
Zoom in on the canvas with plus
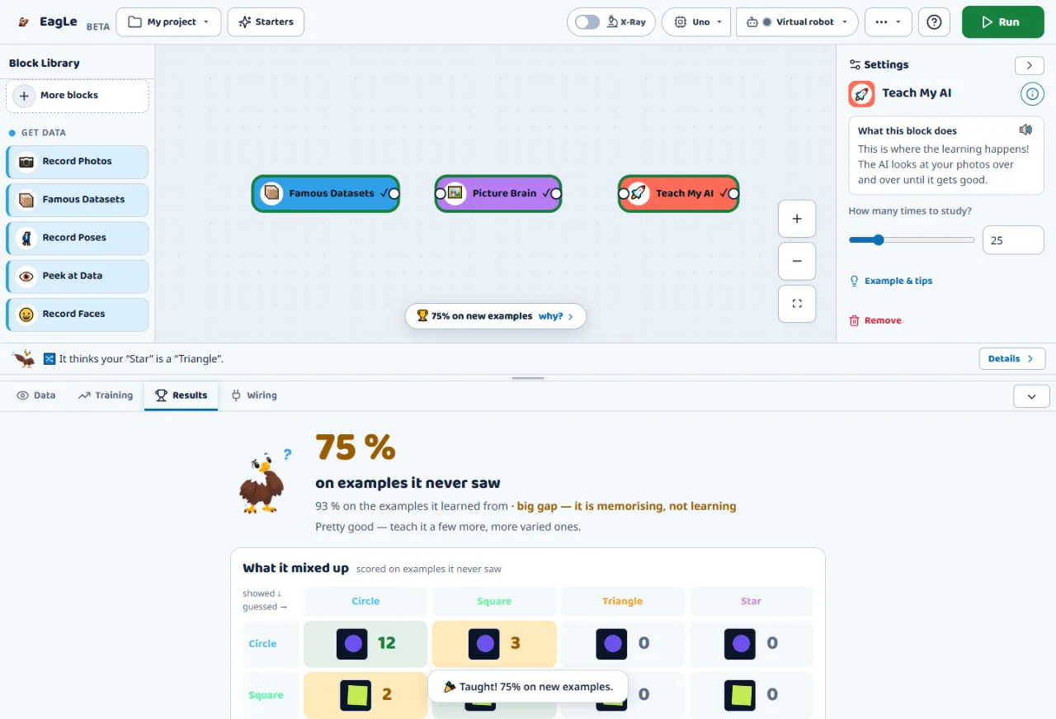tap(797, 219)
